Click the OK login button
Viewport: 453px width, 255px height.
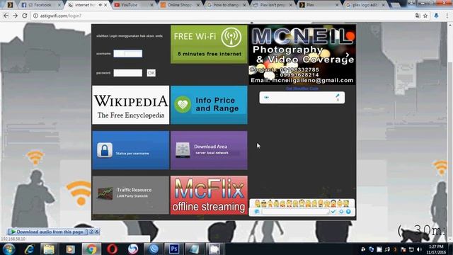coord(151,73)
